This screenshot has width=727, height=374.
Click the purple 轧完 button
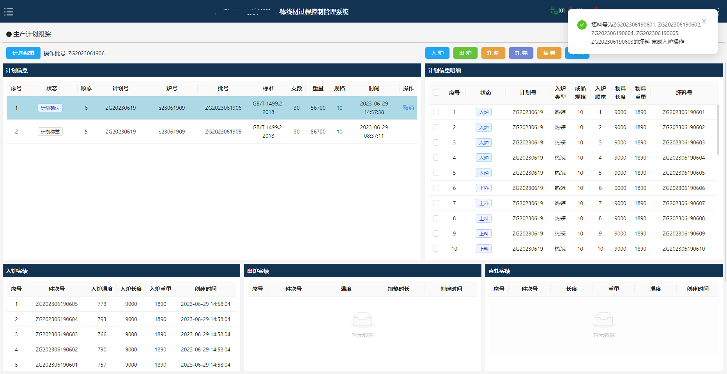[521, 53]
